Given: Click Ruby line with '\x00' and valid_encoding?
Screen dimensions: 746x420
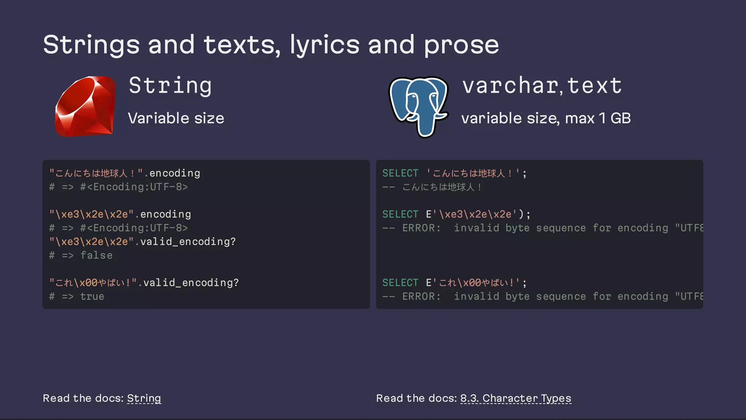Looking at the screenshot, I should point(144,283).
